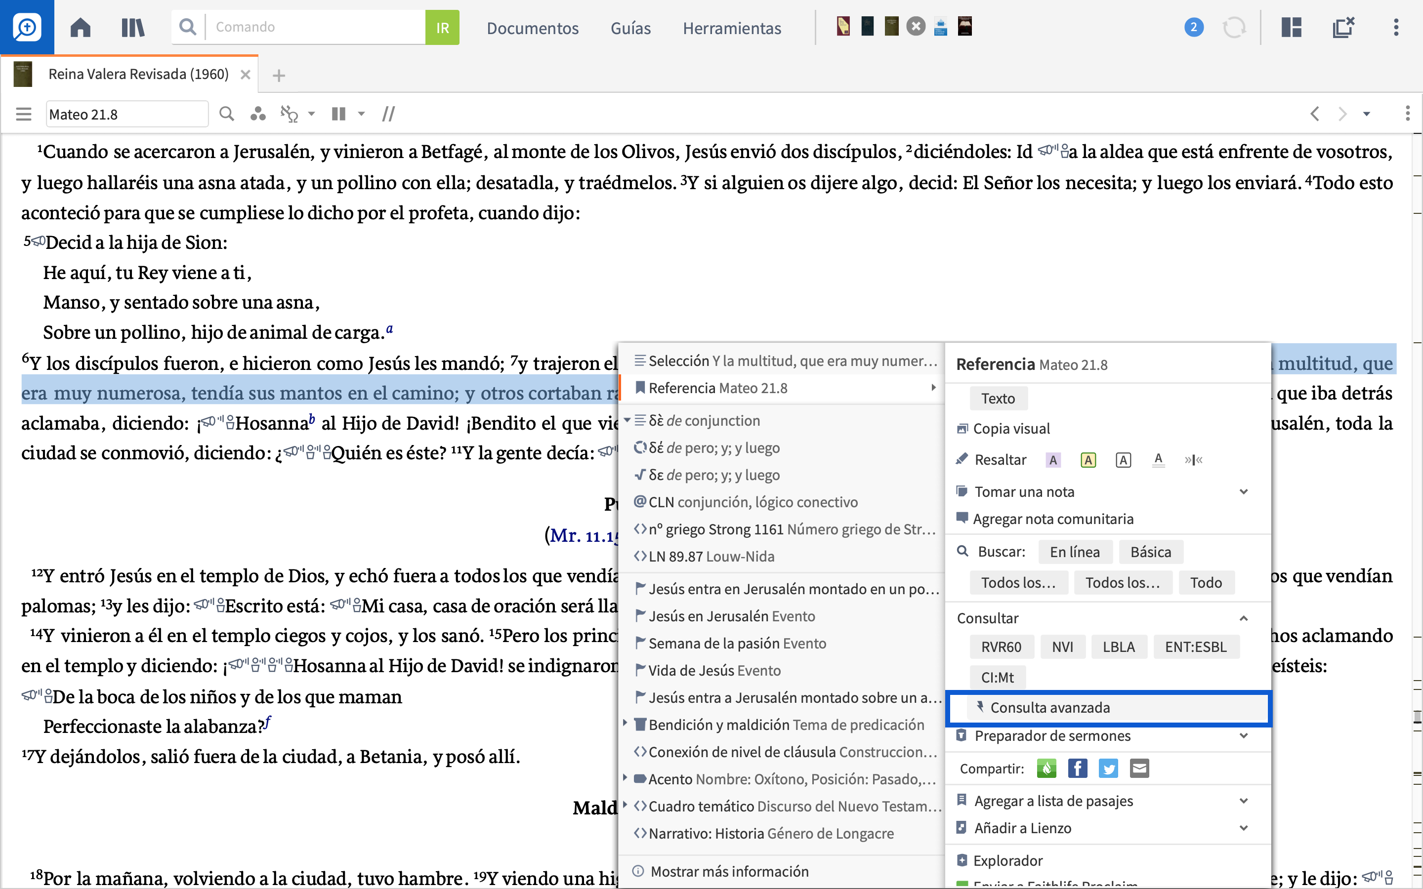
Task: Click the search magnifier in command box
Action: [x=188, y=27]
